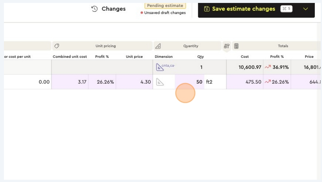Screen dimensions: 322x182
Task: Click the trend arrow next to 36.91%
Action: pyautogui.click(x=268, y=67)
